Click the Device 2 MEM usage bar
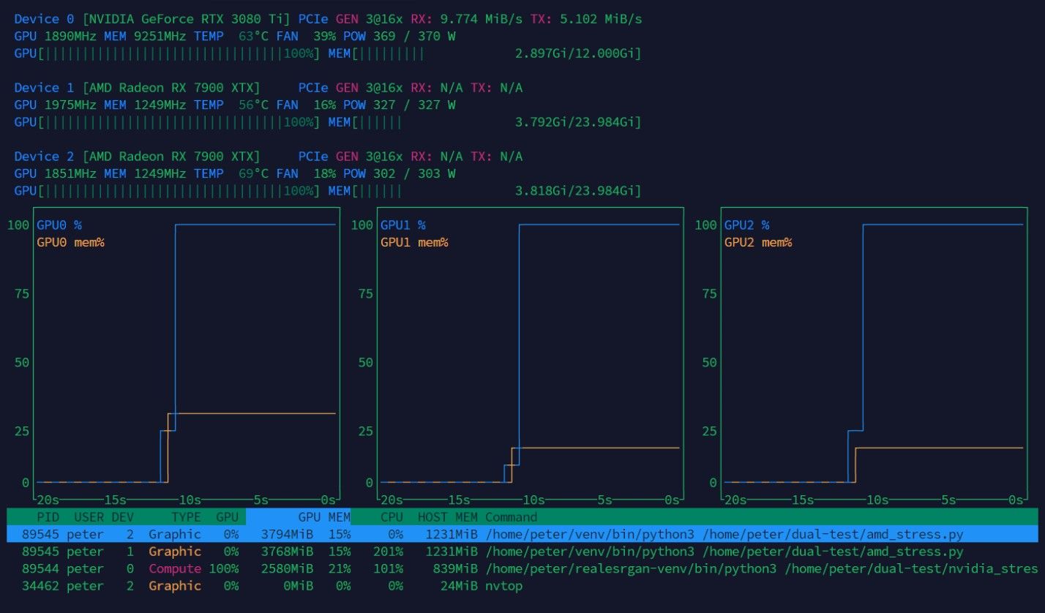The width and height of the screenshot is (1045, 613). coord(485,191)
